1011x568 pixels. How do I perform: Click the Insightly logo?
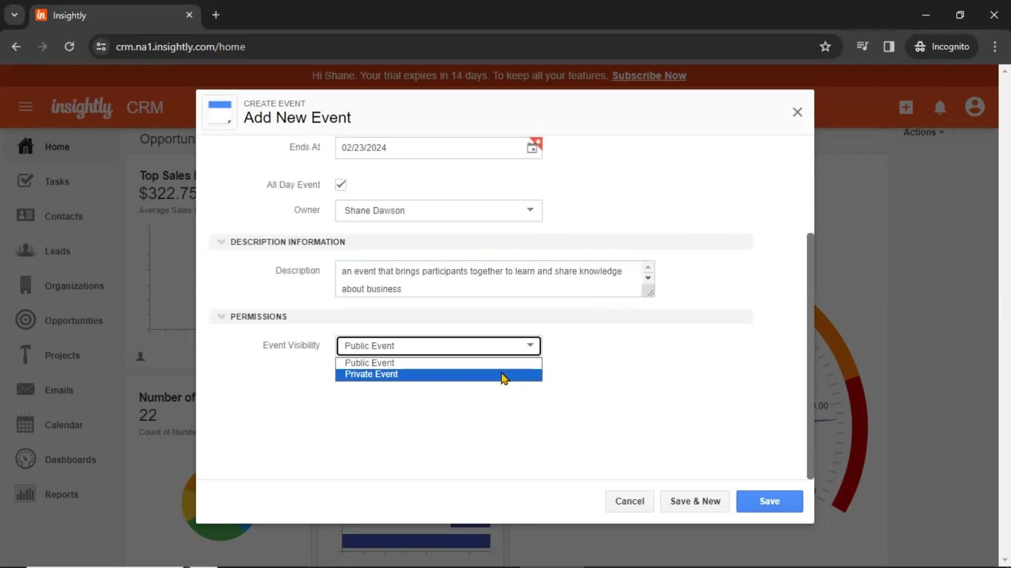[82, 107]
